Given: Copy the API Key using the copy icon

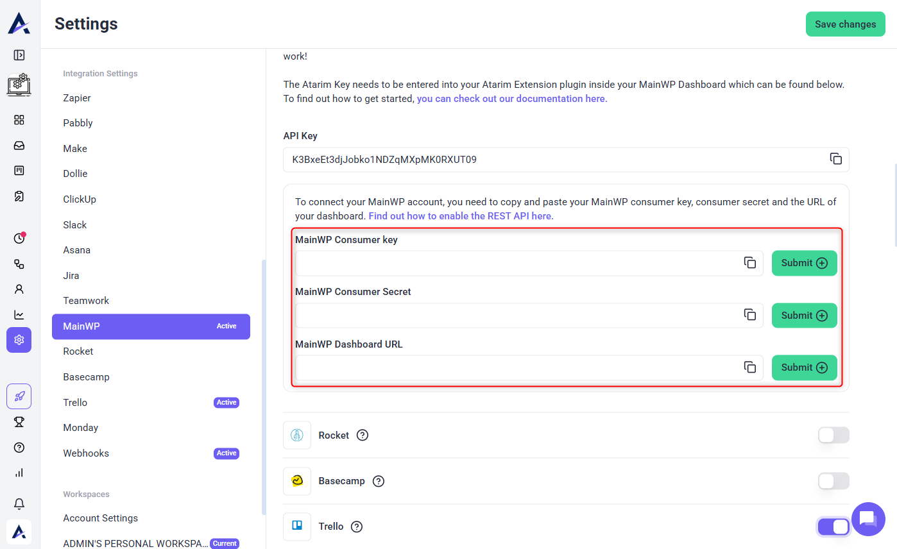Looking at the screenshot, I should tap(835, 159).
